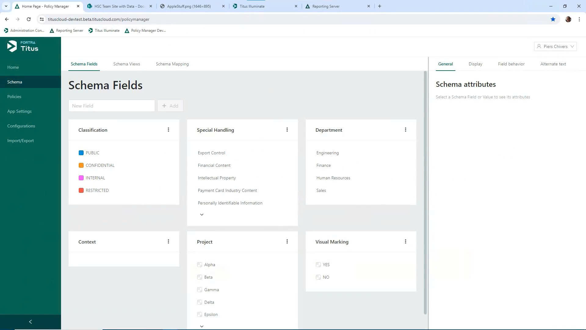Image resolution: width=586 pixels, height=330 pixels.
Task: Open the Classification card kebab menu
Action: 168,130
